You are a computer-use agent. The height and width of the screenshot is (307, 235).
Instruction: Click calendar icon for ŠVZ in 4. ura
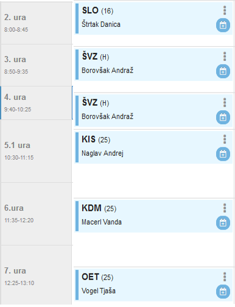223,118
